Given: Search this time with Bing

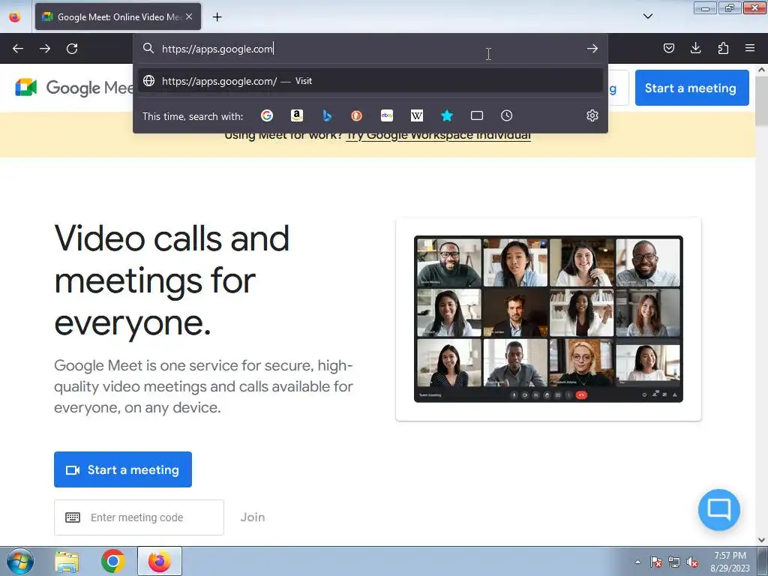Looking at the screenshot, I should click(327, 115).
